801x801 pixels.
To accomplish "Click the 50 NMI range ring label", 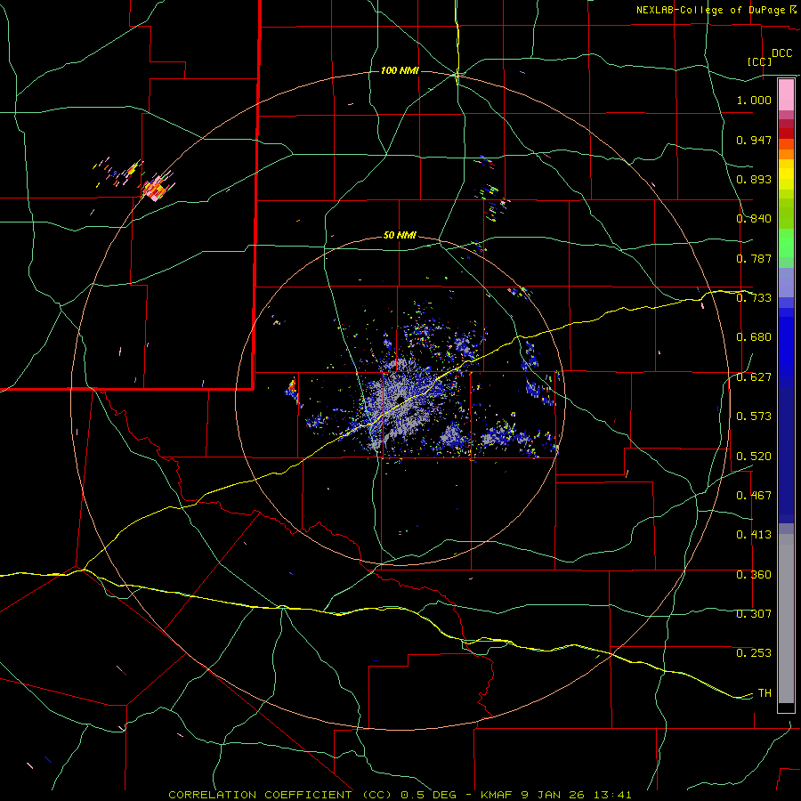I will tap(400, 236).
